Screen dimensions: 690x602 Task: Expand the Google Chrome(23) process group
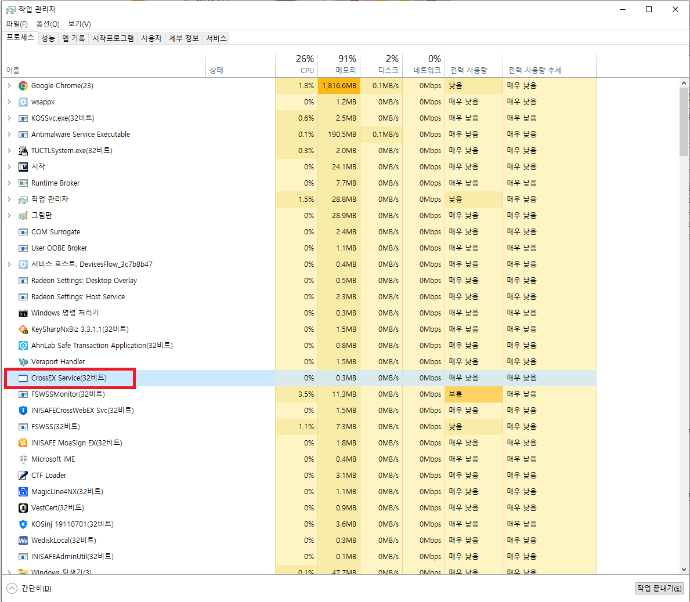click(x=9, y=86)
